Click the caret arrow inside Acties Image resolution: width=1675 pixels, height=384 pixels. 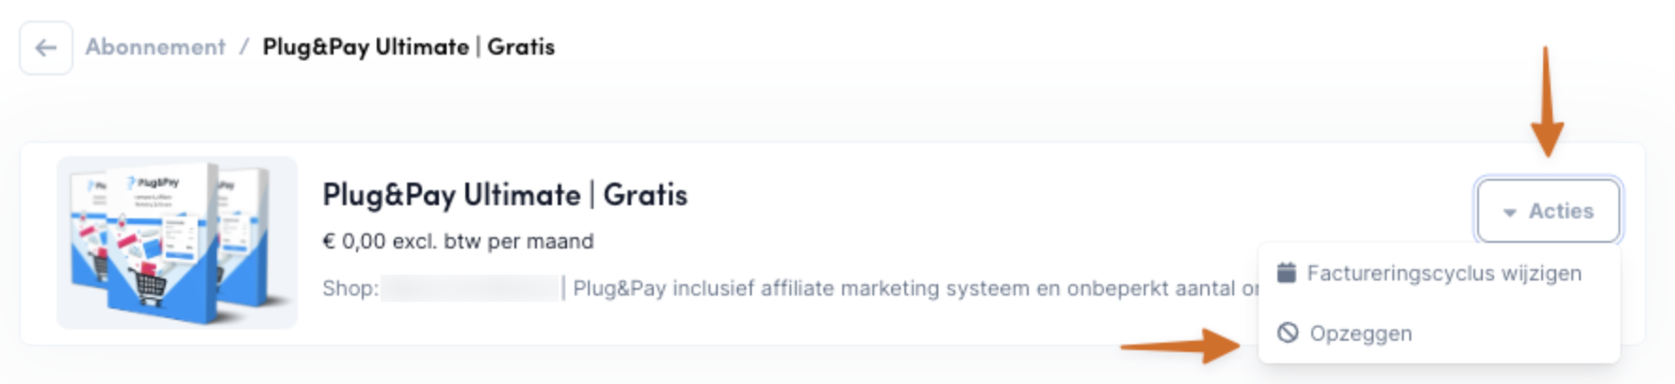(1509, 213)
